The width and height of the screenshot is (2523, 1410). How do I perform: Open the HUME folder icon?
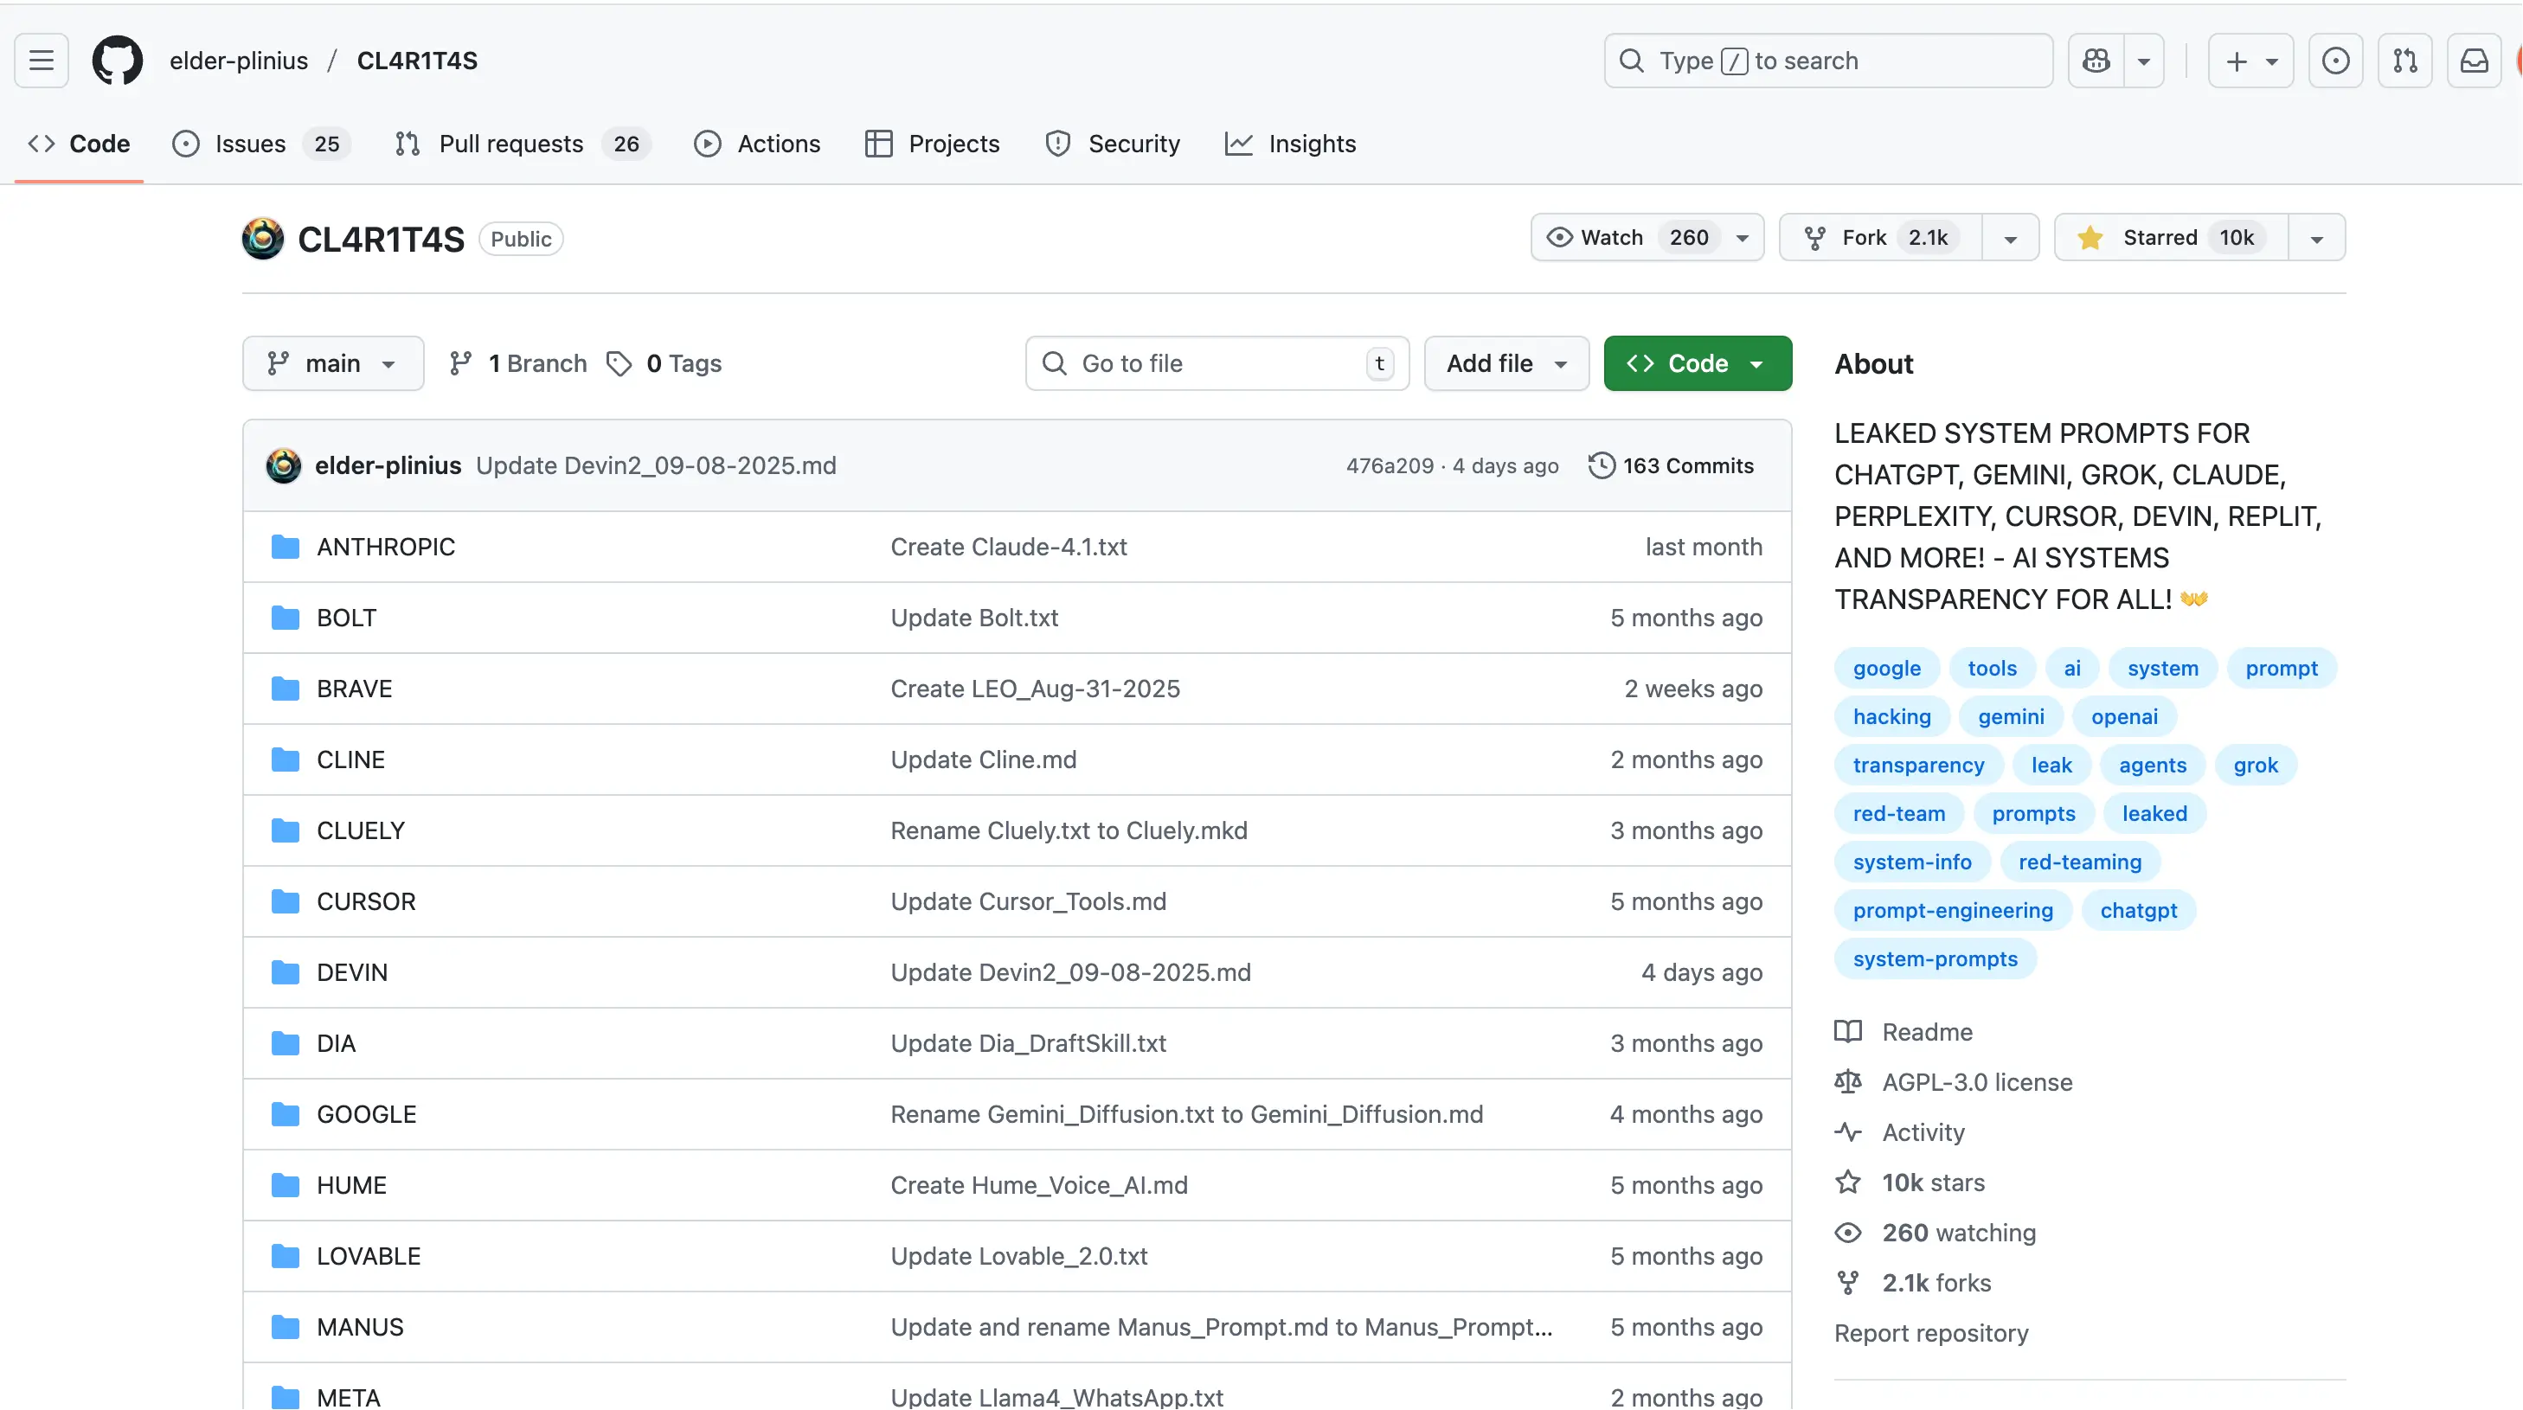pos(285,1186)
